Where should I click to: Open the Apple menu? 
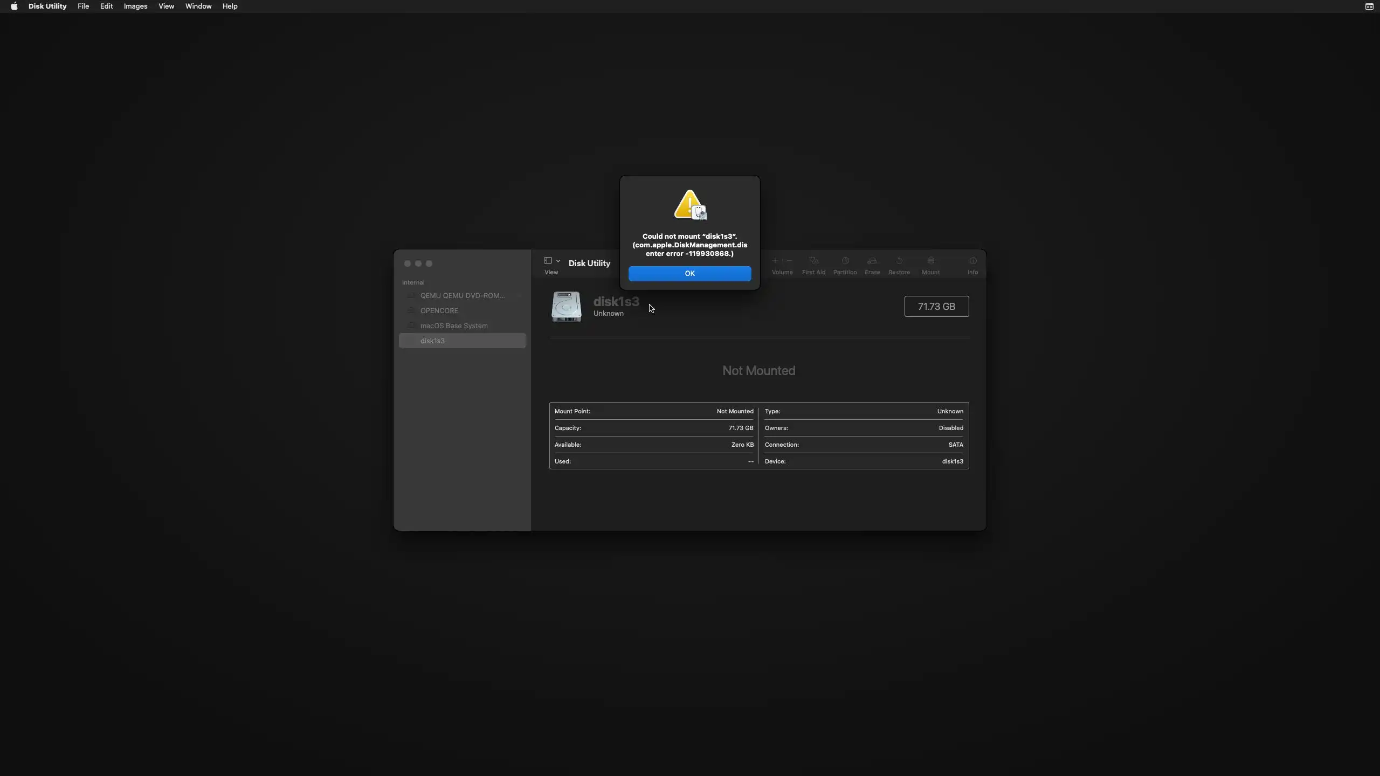pyautogui.click(x=14, y=6)
